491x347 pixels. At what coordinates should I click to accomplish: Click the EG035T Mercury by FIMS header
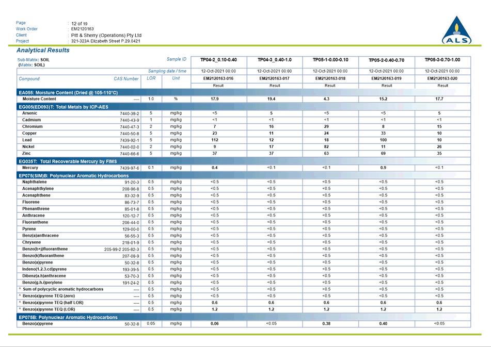click(x=243, y=161)
